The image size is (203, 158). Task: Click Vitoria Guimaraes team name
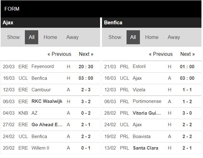tap(147, 113)
